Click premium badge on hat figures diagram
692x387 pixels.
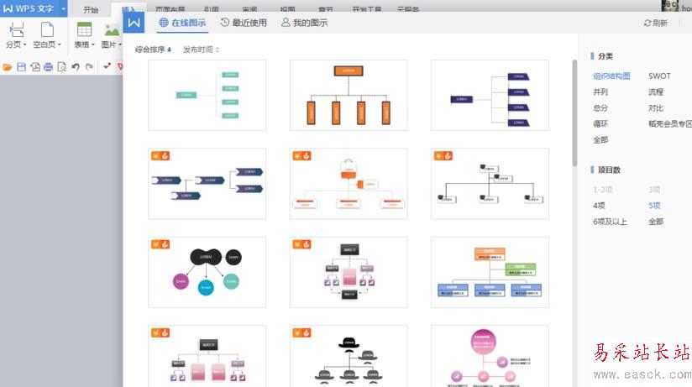click(301, 332)
